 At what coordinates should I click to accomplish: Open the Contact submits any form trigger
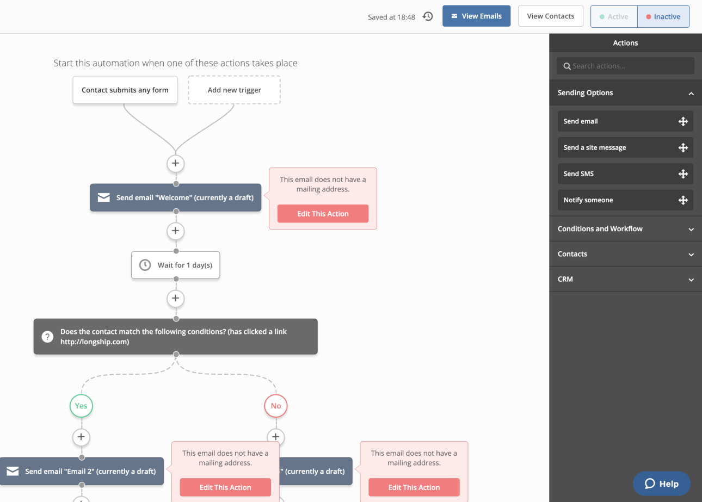[125, 90]
